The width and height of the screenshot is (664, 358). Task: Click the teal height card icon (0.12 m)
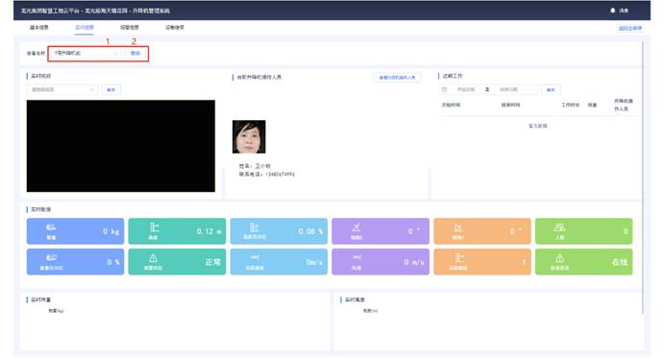pos(154,227)
